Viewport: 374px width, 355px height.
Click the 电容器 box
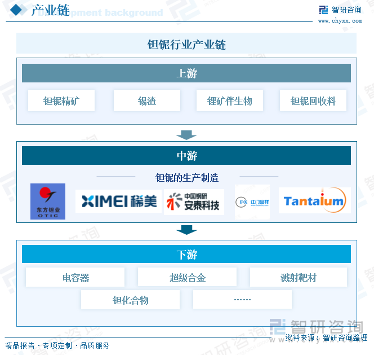(x=75, y=277)
